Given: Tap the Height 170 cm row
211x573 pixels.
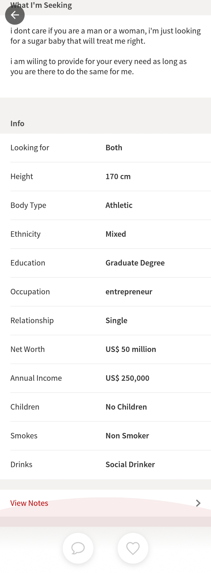Looking at the screenshot, I should coord(106,176).
